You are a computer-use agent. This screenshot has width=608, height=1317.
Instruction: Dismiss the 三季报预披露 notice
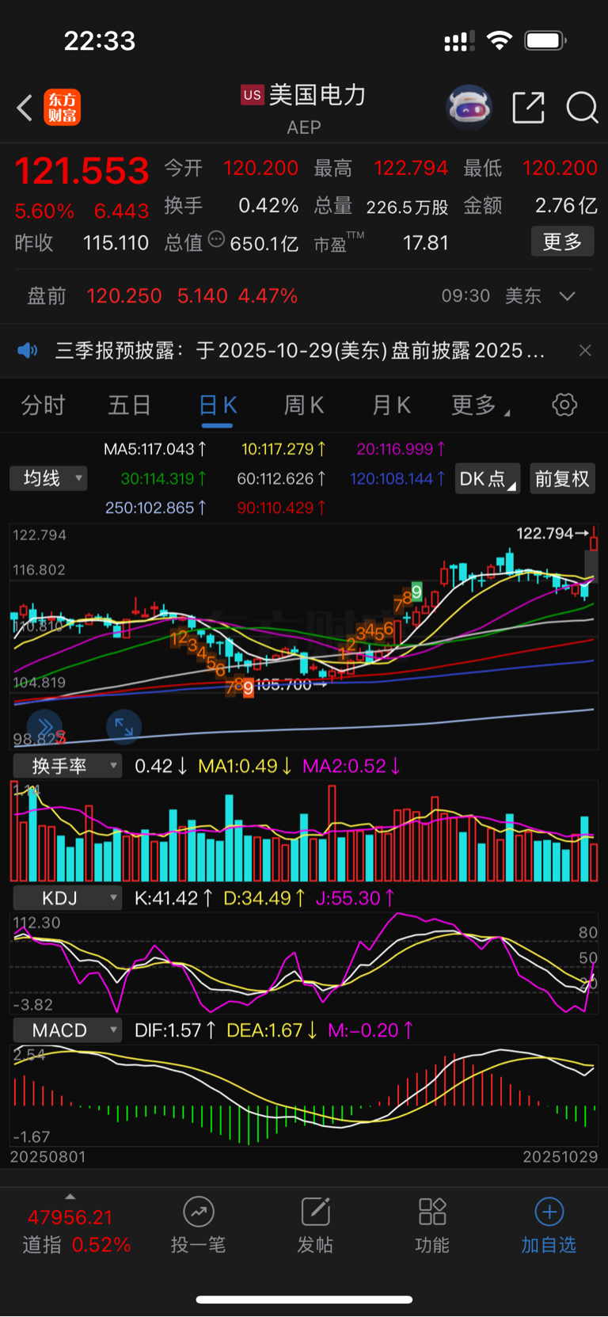[x=585, y=351]
